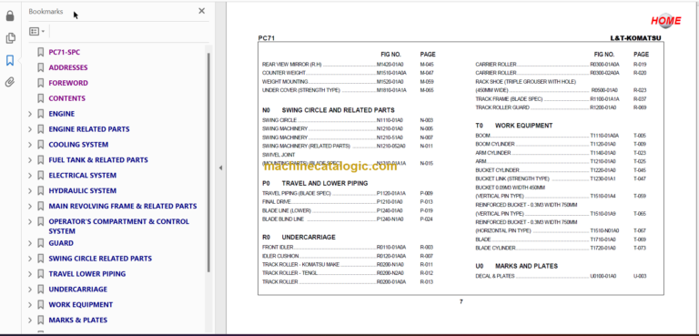Click bookmark icon beside FOREWORD
Image resolution: width=699 pixels, height=336 pixels.
click(41, 83)
